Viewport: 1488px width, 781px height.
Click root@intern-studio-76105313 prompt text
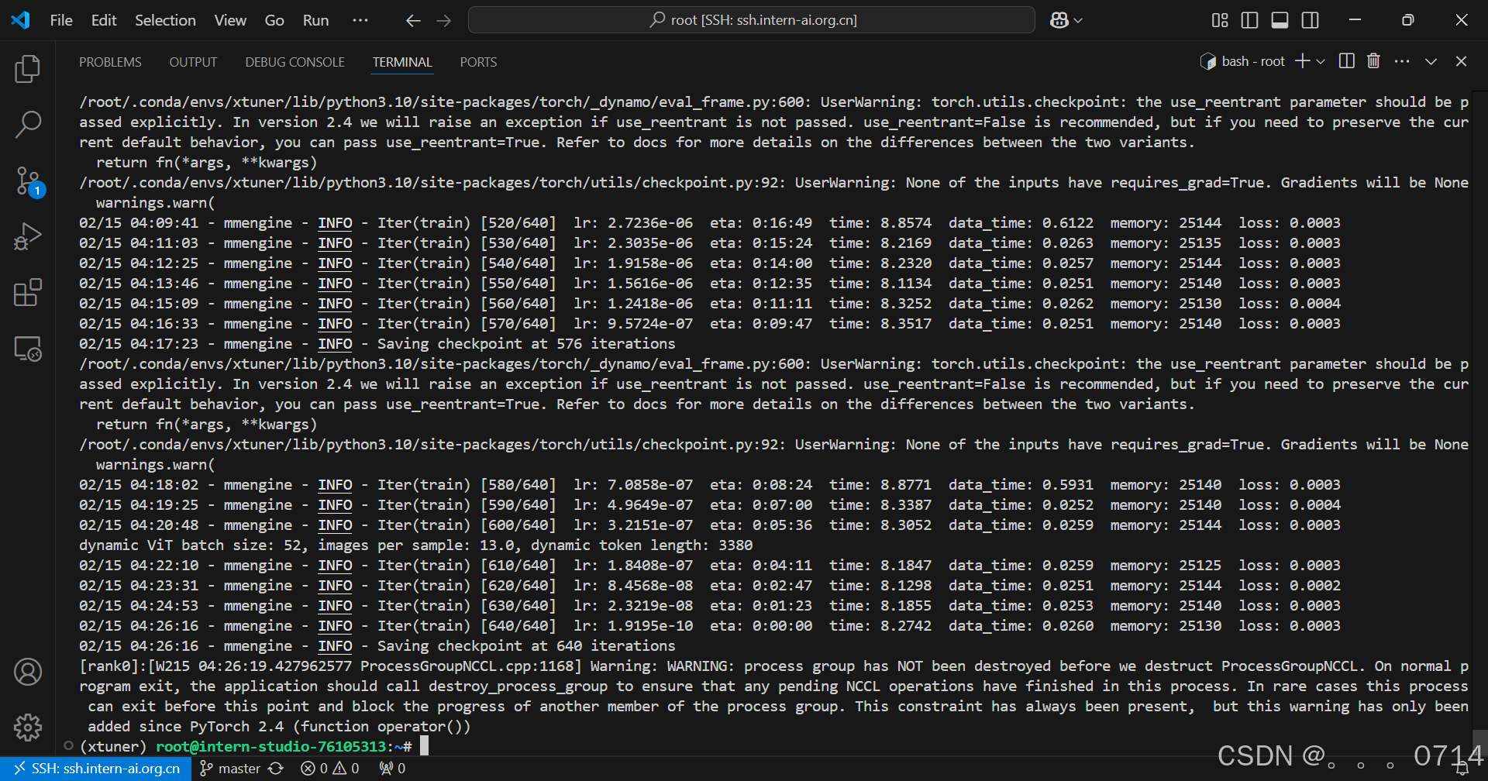pos(270,747)
